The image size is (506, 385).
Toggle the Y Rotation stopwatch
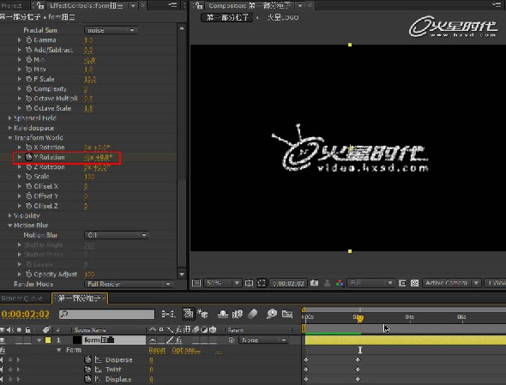(x=28, y=157)
